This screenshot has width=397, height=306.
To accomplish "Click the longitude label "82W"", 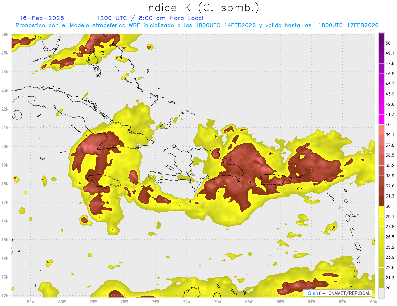I will (31, 301).
